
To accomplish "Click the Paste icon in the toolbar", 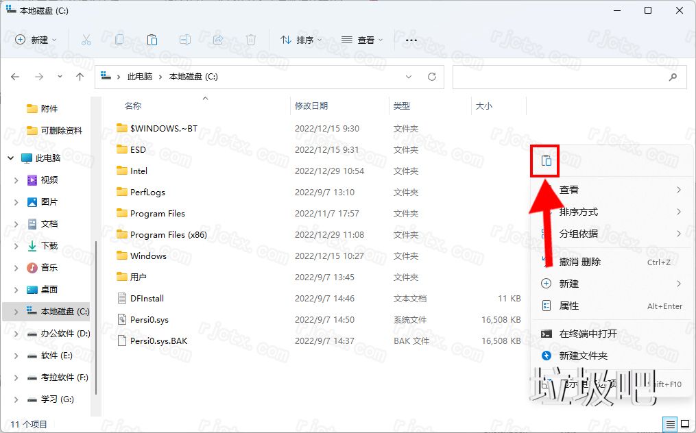I will (152, 40).
